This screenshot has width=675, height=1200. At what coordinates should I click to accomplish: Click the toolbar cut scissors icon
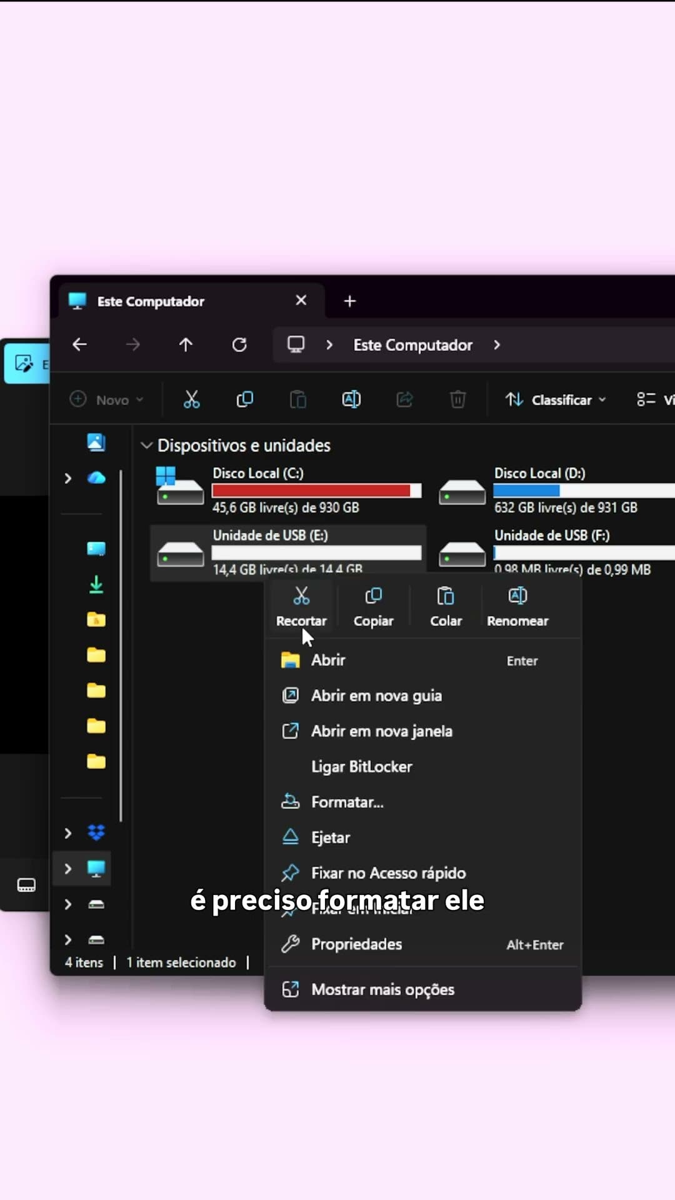tap(191, 399)
